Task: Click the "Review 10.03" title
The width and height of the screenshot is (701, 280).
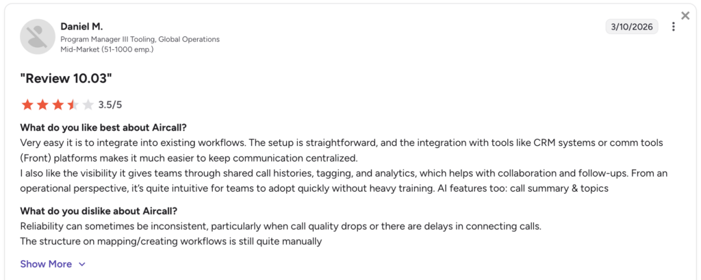Action: coord(66,79)
